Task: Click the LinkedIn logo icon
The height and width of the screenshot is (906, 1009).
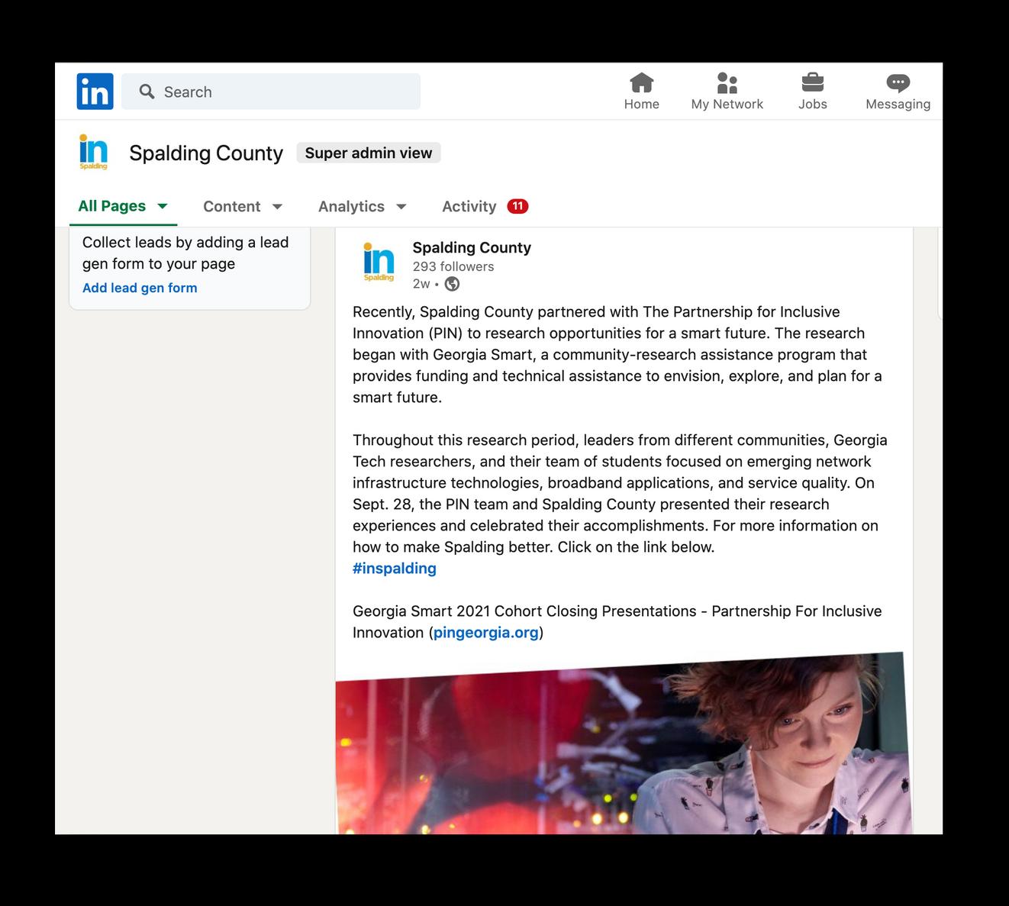Action: tap(95, 92)
